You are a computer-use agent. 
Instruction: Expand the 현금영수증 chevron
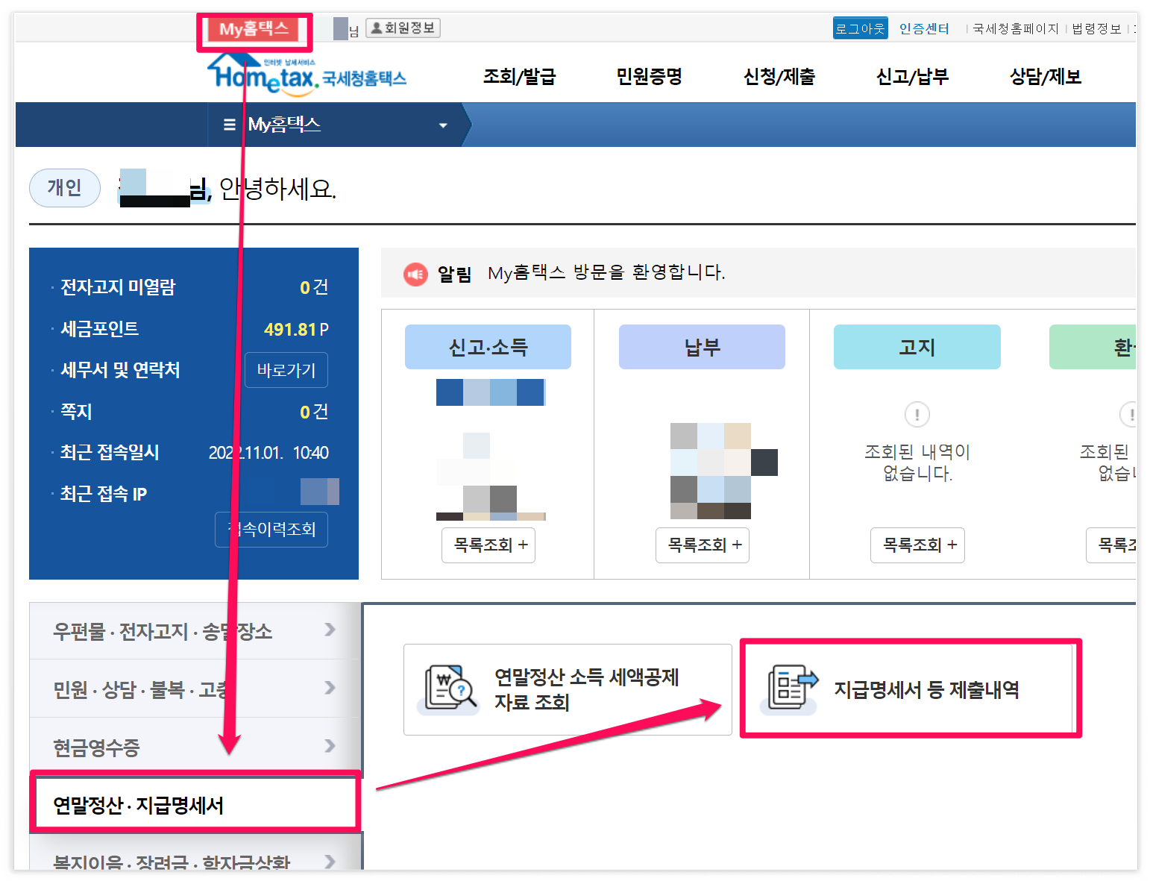pos(330,746)
